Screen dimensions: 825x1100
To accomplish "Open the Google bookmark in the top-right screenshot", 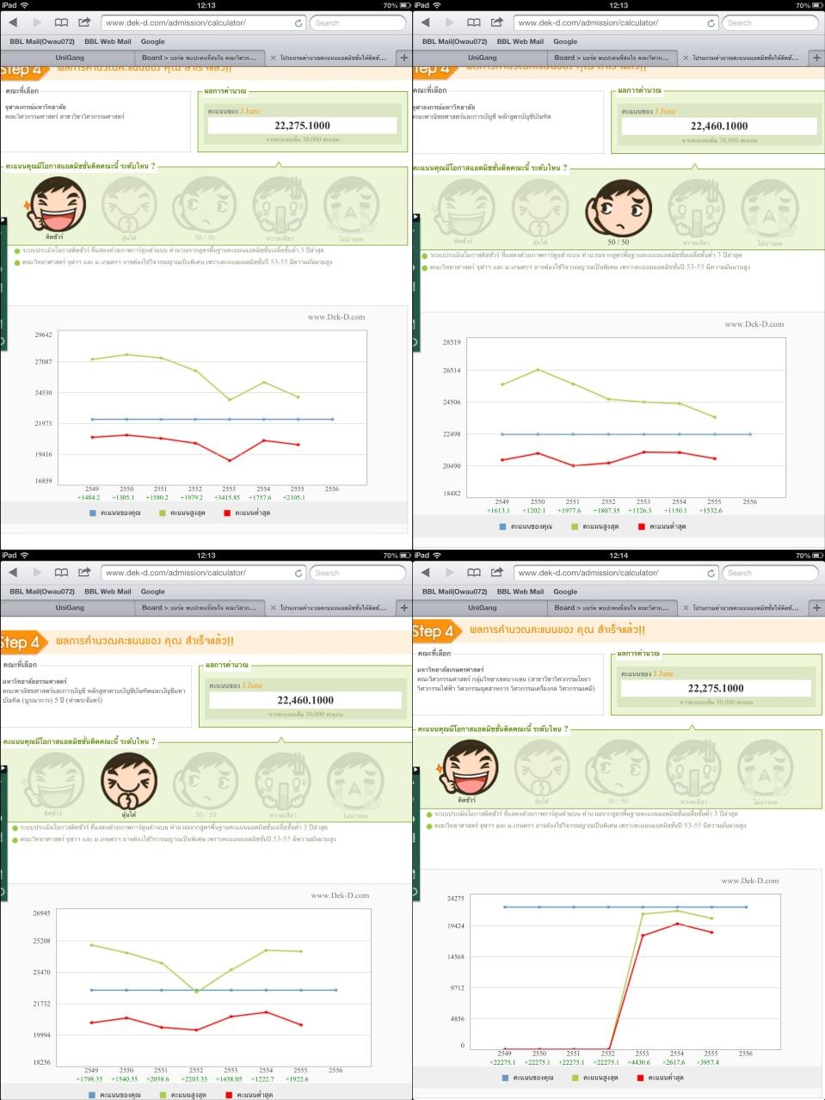I will point(565,41).
